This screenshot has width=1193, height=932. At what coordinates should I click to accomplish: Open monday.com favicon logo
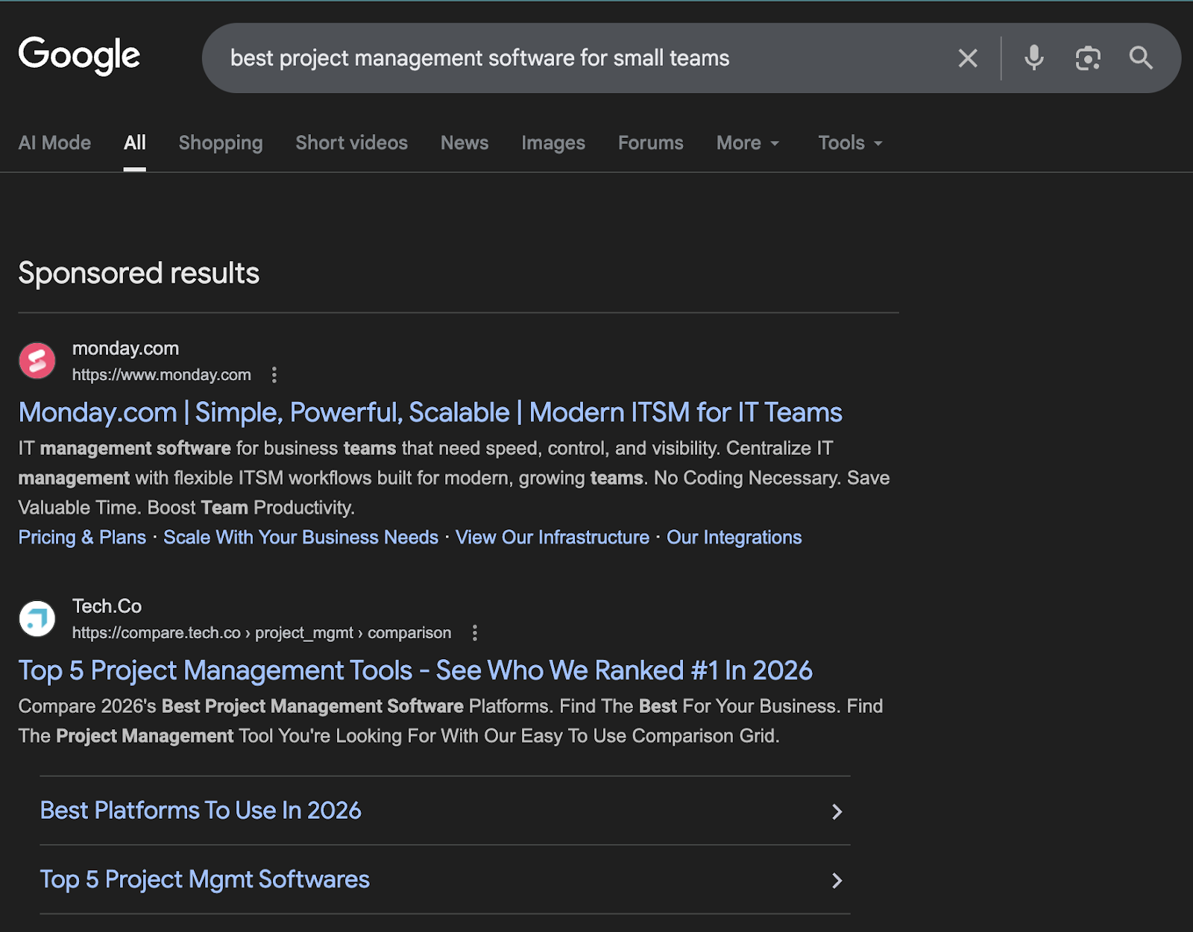(x=37, y=361)
